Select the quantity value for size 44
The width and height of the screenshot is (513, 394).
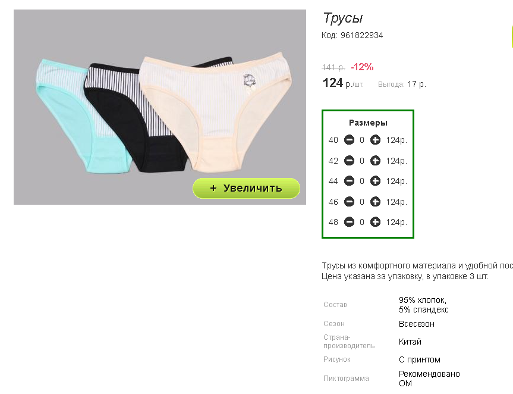click(362, 181)
